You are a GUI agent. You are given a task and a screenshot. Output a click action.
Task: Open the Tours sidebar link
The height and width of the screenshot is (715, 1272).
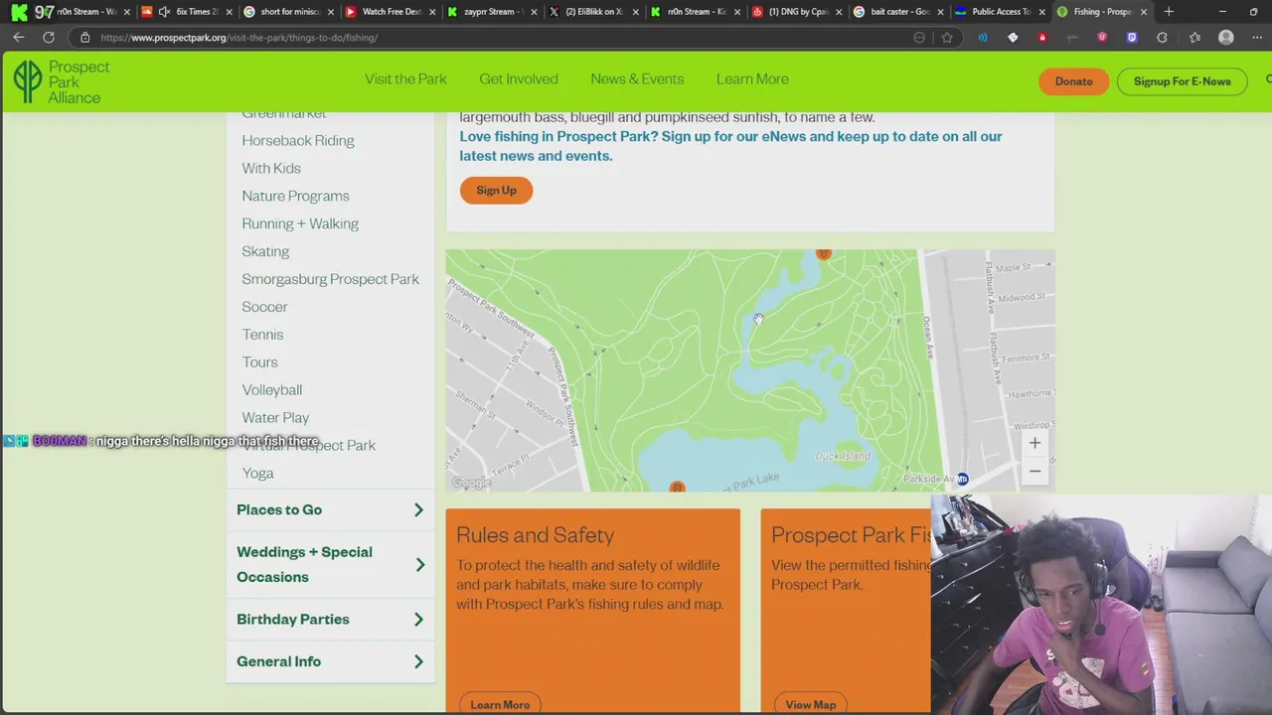click(x=259, y=362)
